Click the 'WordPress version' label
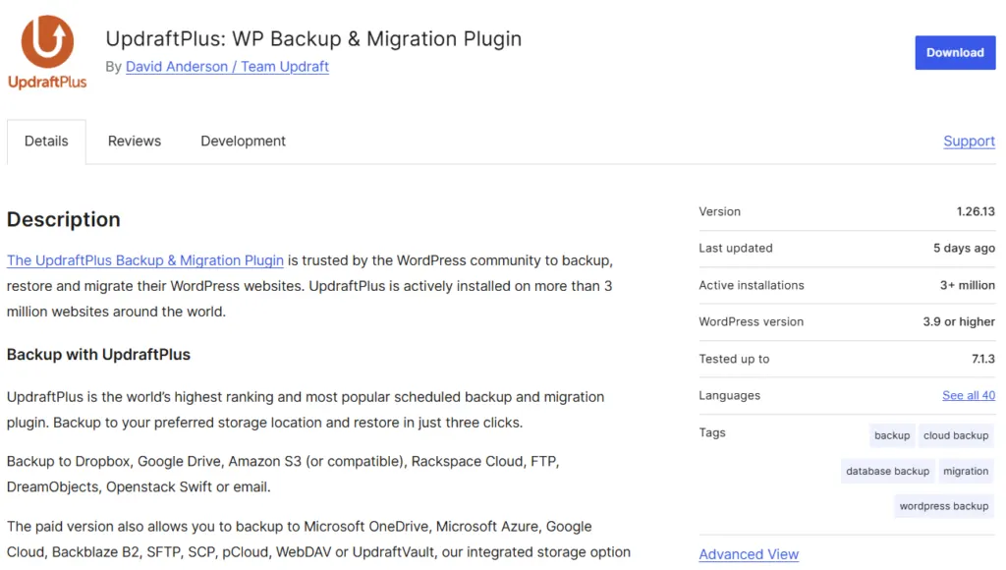 point(752,321)
